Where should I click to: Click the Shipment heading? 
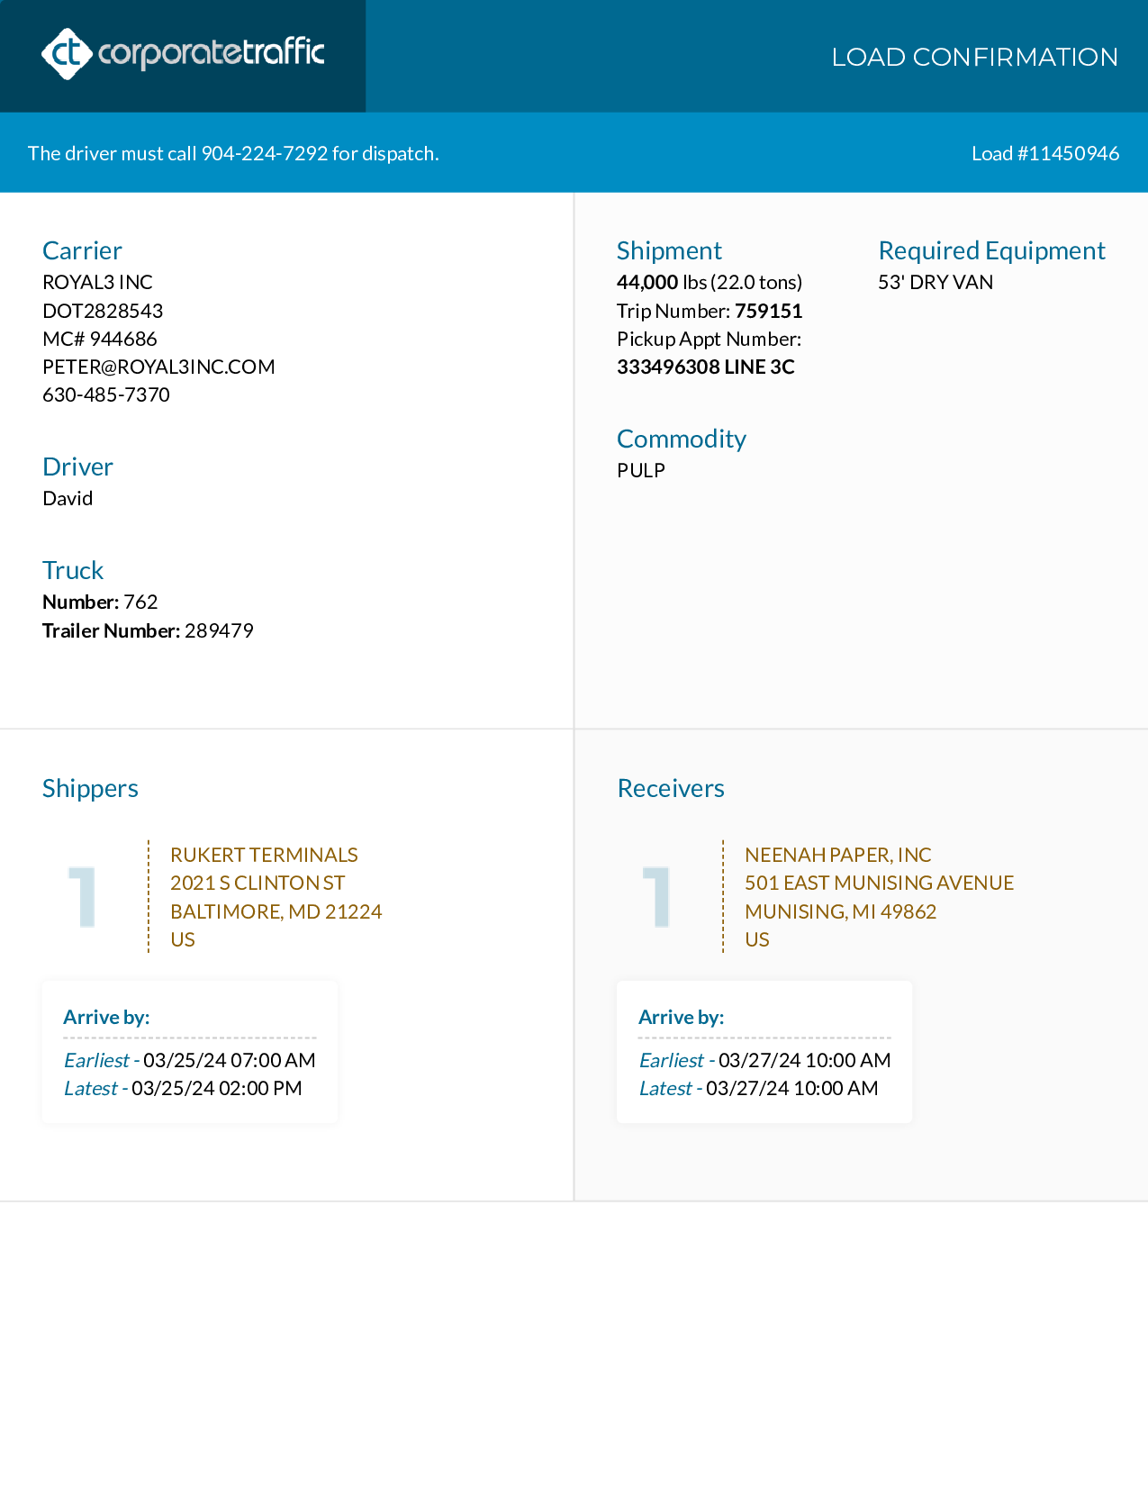point(669,250)
